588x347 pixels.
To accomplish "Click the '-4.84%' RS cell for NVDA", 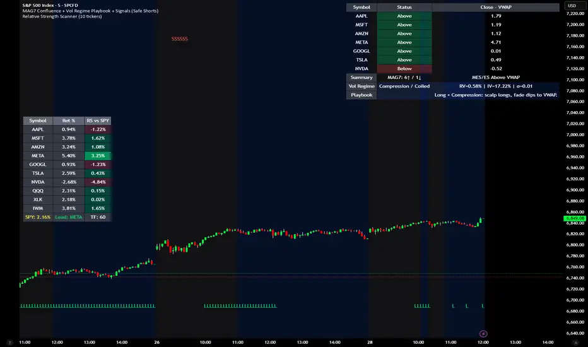I will pyautogui.click(x=98, y=182).
